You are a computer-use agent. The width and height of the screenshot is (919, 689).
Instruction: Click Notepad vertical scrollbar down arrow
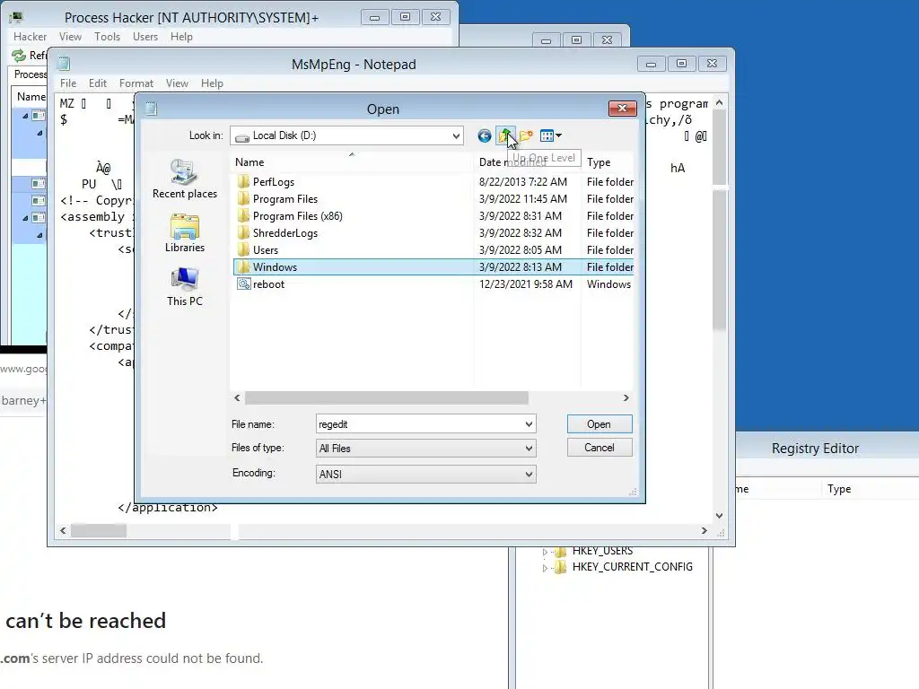719,516
